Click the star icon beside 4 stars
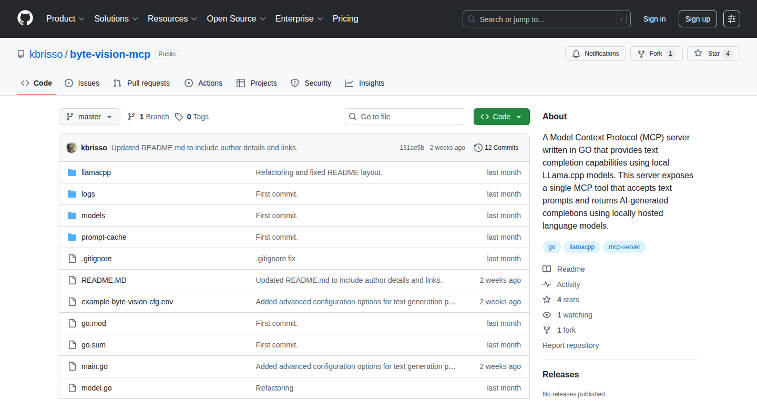 coord(547,300)
